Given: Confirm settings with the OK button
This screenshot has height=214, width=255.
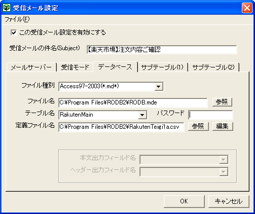Looking at the screenshot, I should [x=184, y=201].
